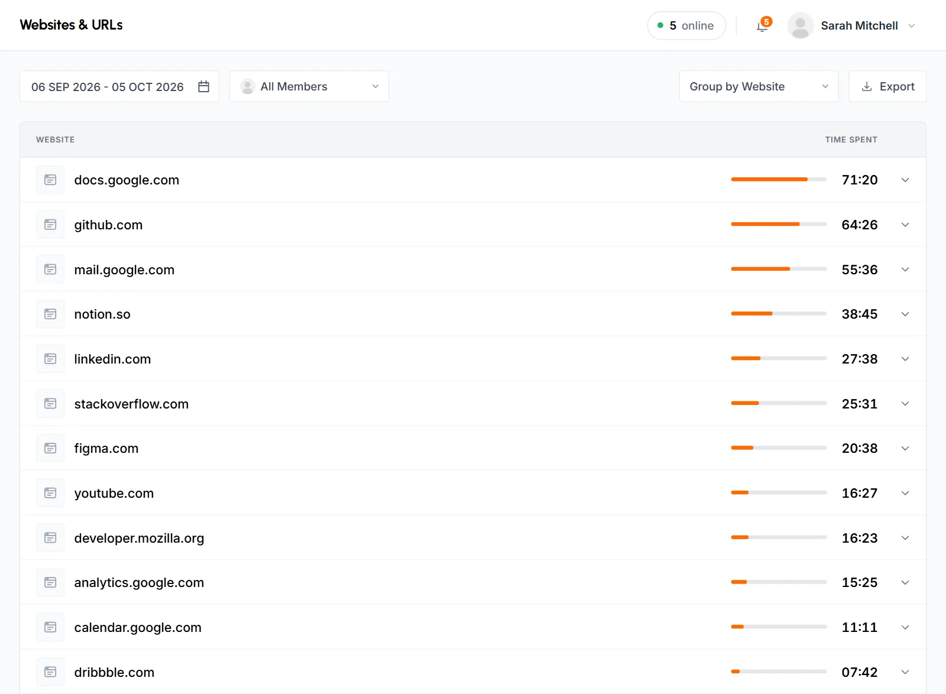The image size is (946, 694).
Task: Click the site icon beside figma.com
Action: pyautogui.click(x=50, y=448)
